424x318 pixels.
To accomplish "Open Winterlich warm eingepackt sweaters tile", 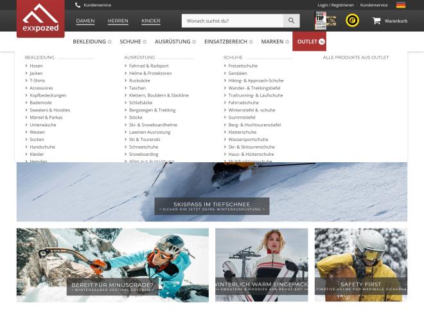I will [x=261, y=265].
